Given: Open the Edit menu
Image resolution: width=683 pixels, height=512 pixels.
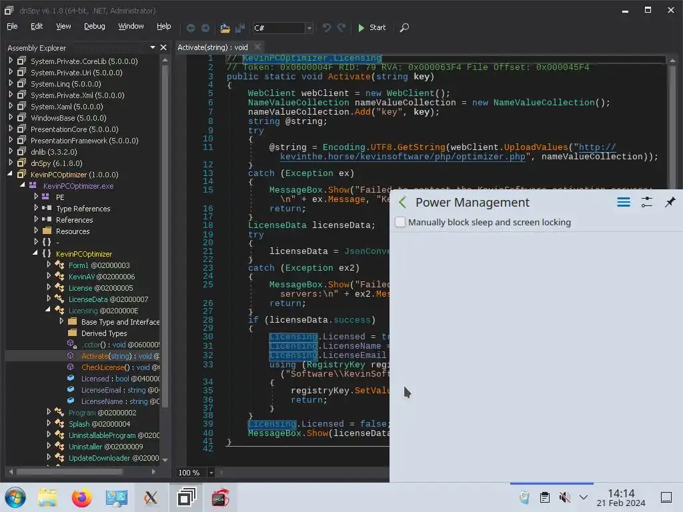Looking at the screenshot, I should (37, 26).
